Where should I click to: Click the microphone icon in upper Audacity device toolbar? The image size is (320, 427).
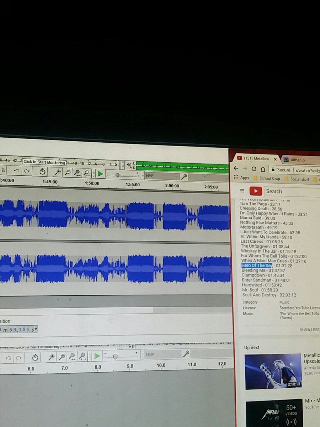[184, 176]
